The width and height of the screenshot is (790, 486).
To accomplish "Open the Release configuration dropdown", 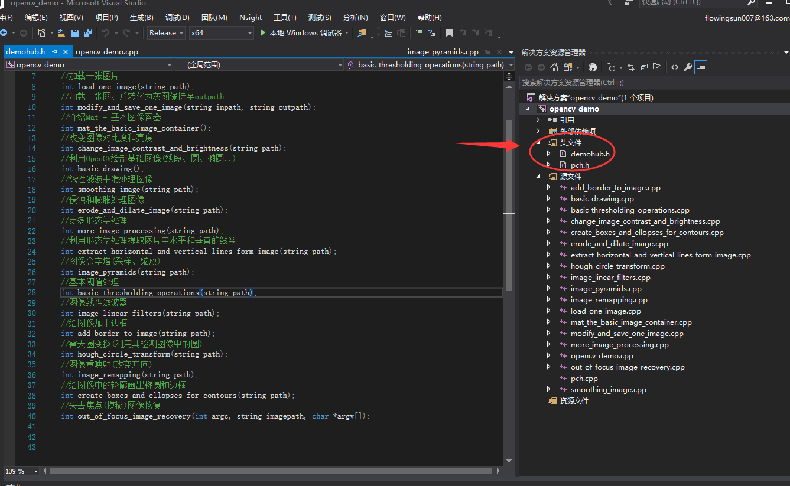I will click(166, 33).
